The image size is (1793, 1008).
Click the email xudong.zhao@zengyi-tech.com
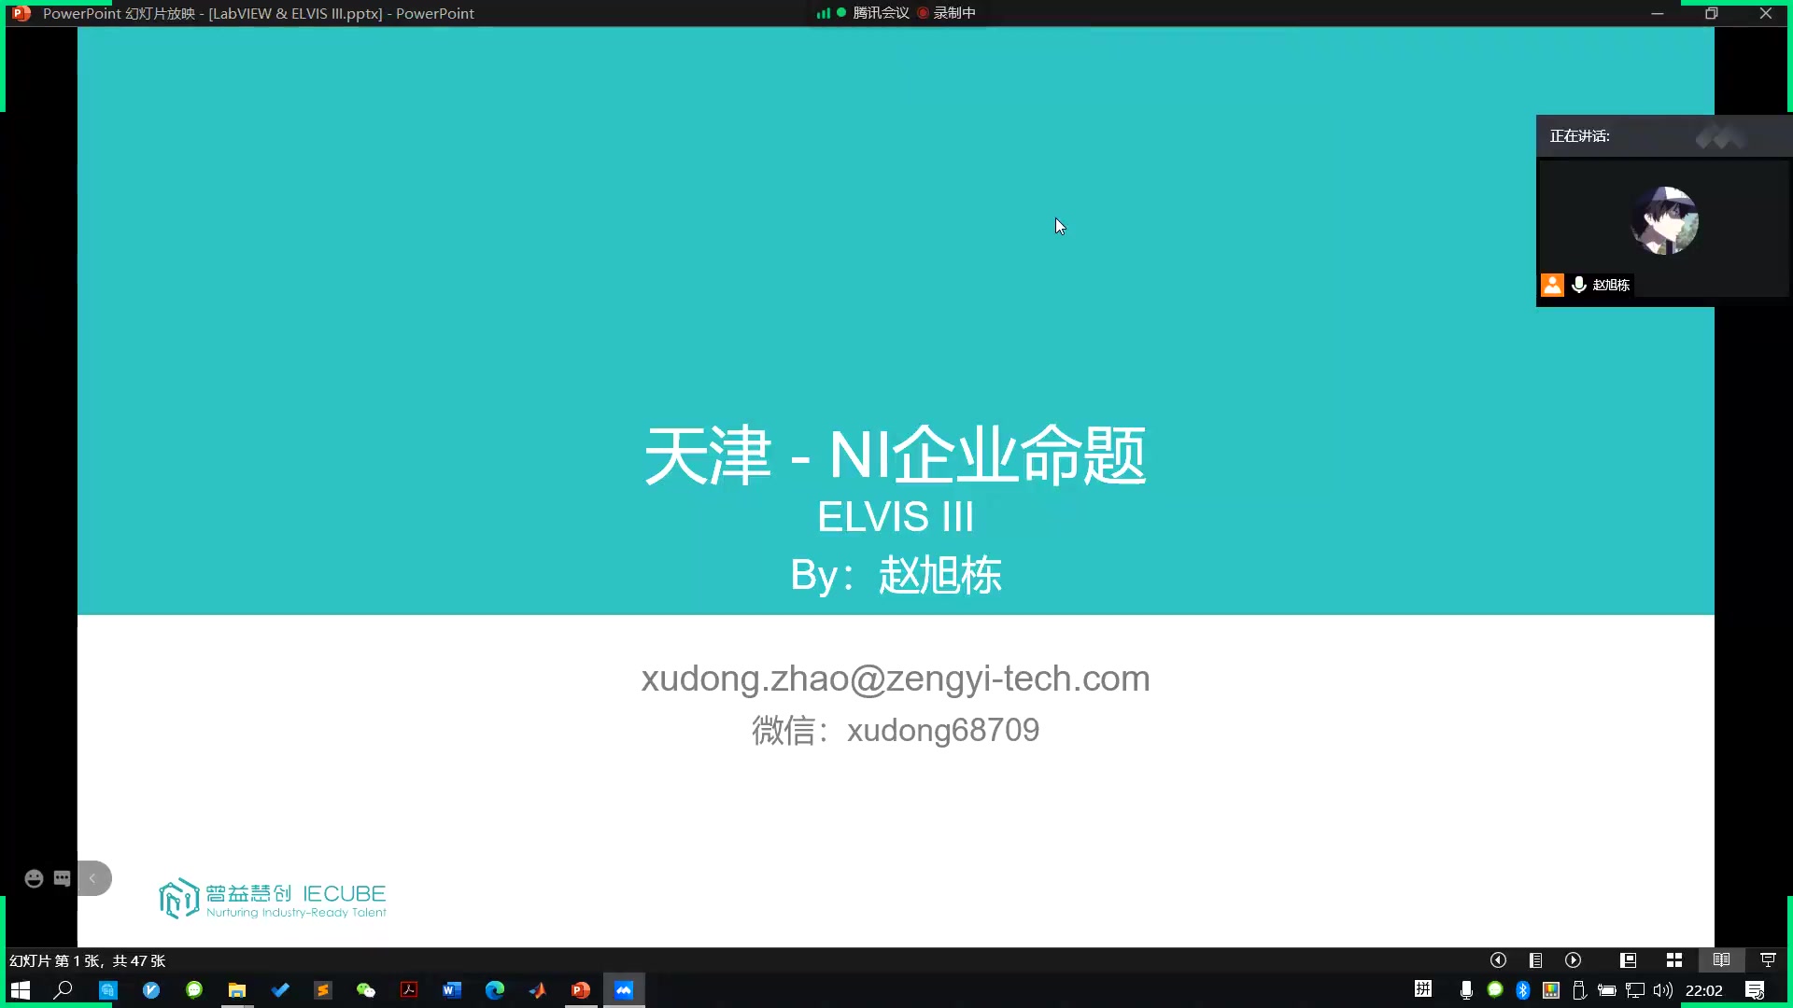click(896, 679)
